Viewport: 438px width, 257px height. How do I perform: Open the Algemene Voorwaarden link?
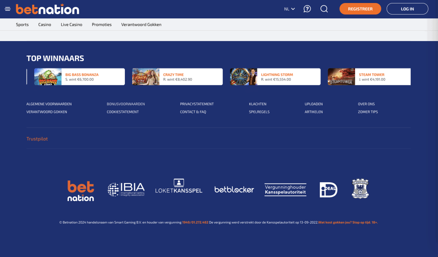click(49, 104)
